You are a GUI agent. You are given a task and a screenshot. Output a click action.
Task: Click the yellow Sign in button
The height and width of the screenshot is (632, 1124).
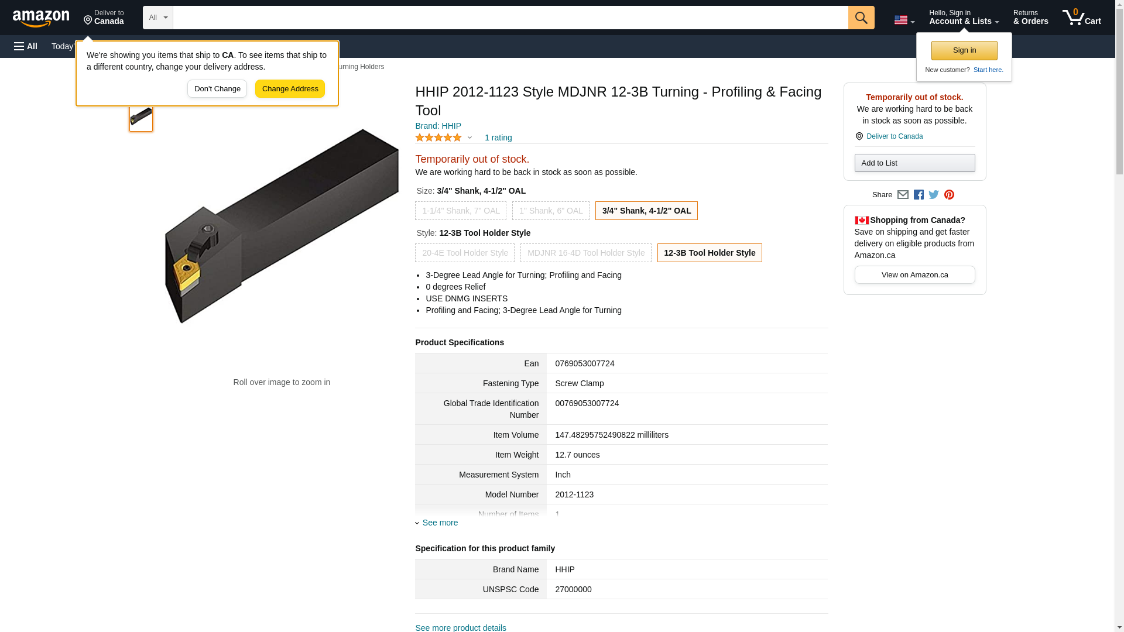pyautogui.click(x=964, y=50)
